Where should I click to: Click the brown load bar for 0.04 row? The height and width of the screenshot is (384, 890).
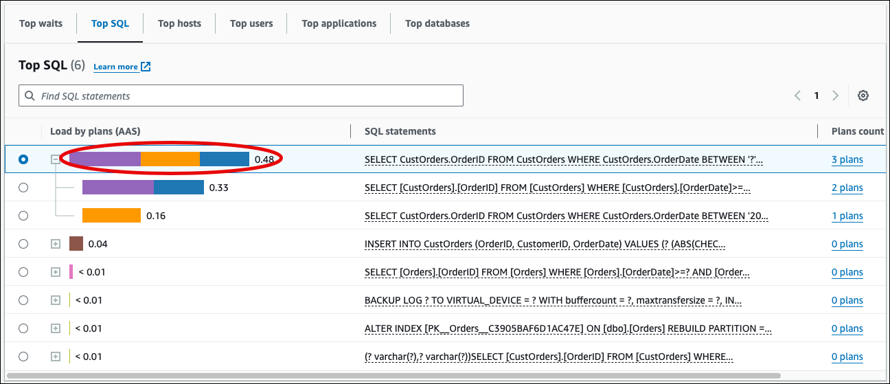click(76, 244)
